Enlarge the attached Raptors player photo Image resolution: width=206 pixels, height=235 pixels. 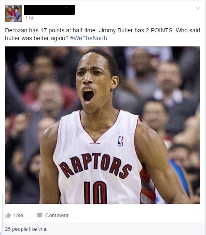103,125
